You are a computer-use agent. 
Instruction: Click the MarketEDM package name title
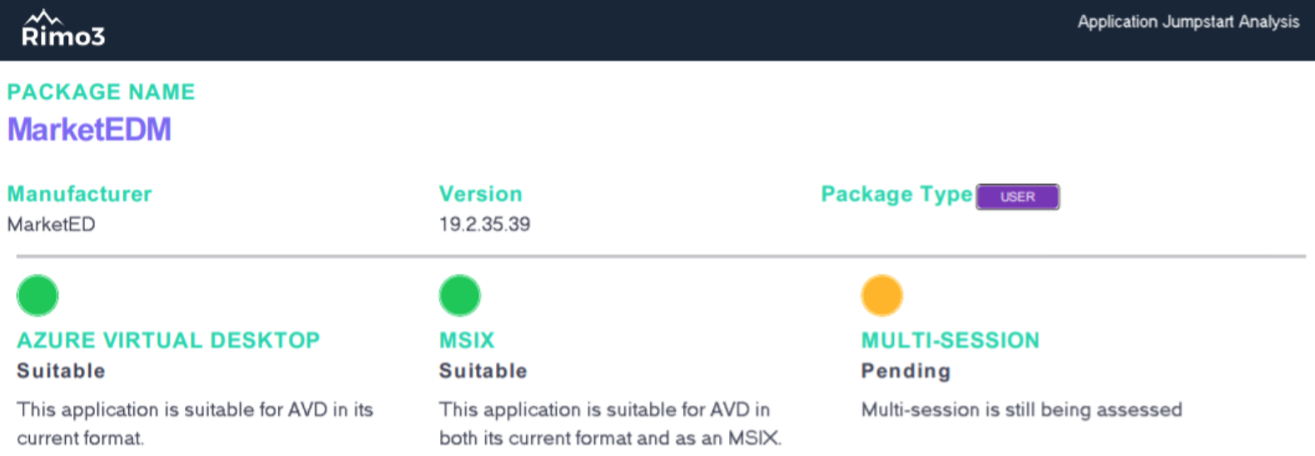point(89,130)
